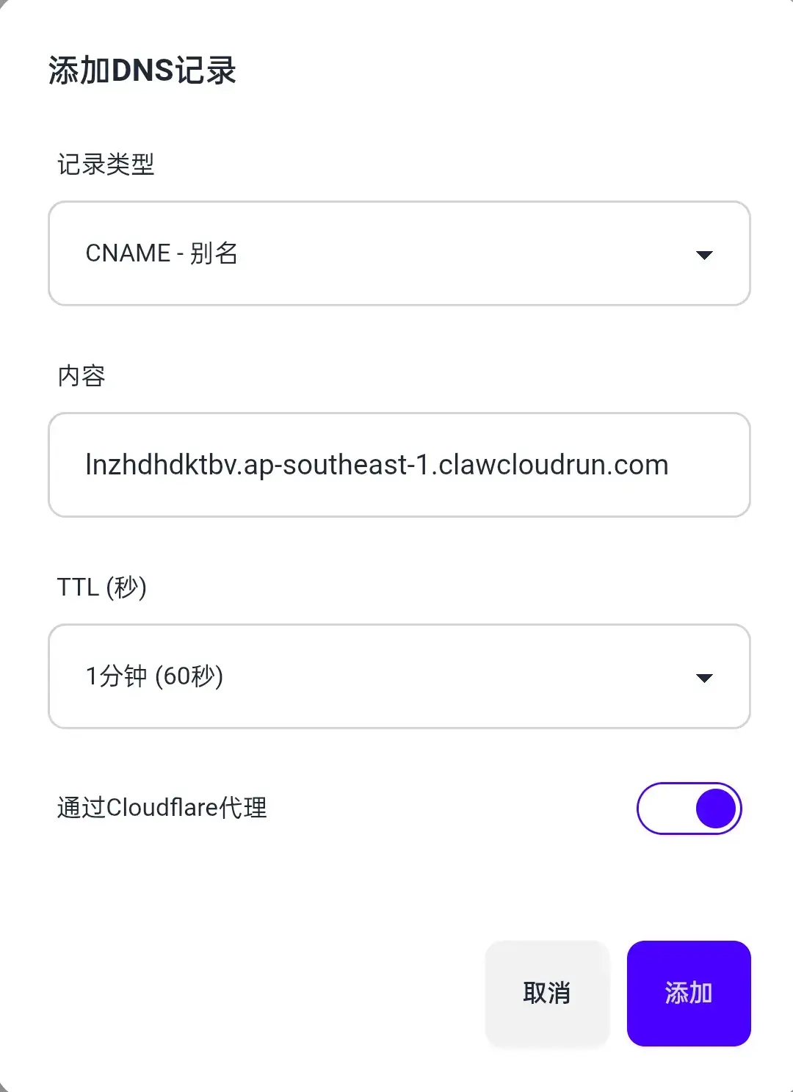Focus the 内容 input field

399,465
